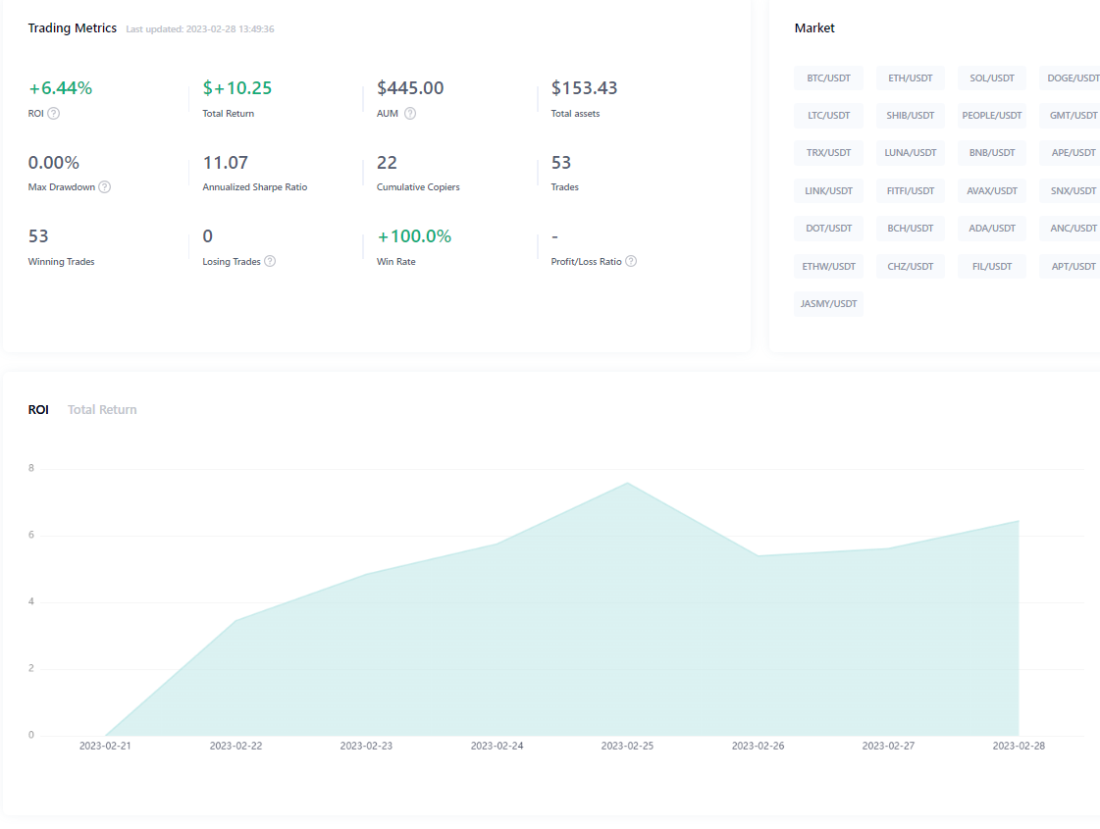
Task: Click the Losing Trades info icon
Action: click(x=270, y=262)
